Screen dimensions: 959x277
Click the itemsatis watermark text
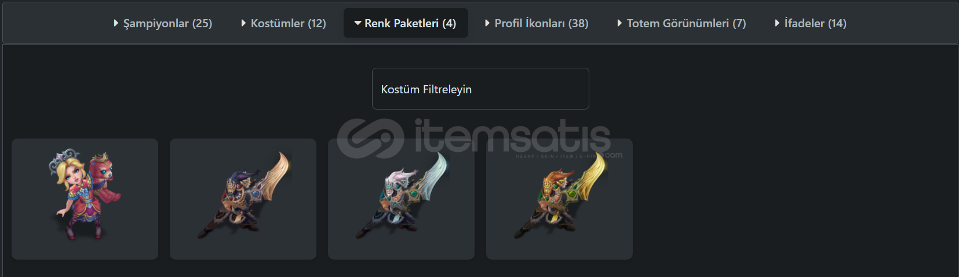[513, 136]
